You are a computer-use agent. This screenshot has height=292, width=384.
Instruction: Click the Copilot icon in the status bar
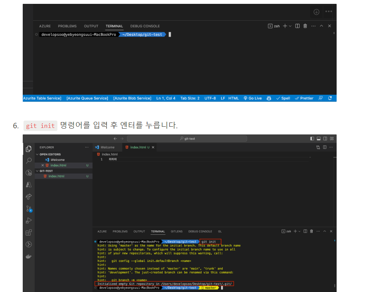tap(269, 98)
